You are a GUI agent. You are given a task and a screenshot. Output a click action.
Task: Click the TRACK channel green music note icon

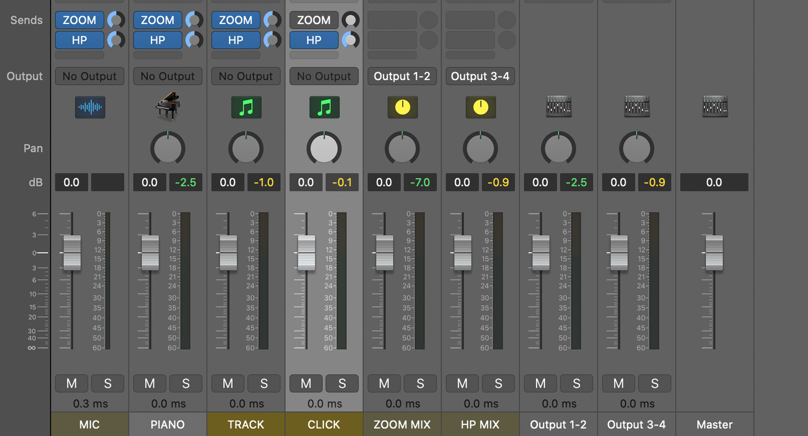coord(246,107)
